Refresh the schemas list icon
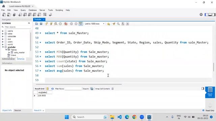216x121 pixels. click(29, 23)
